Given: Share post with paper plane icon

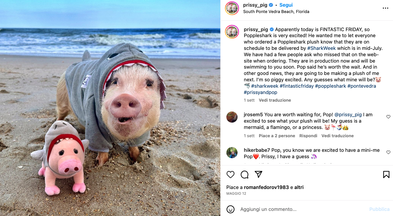Looking at the screenshot, I should tap(259, 174).
